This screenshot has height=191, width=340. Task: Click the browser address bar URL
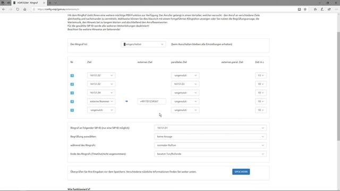click(58, 10)
